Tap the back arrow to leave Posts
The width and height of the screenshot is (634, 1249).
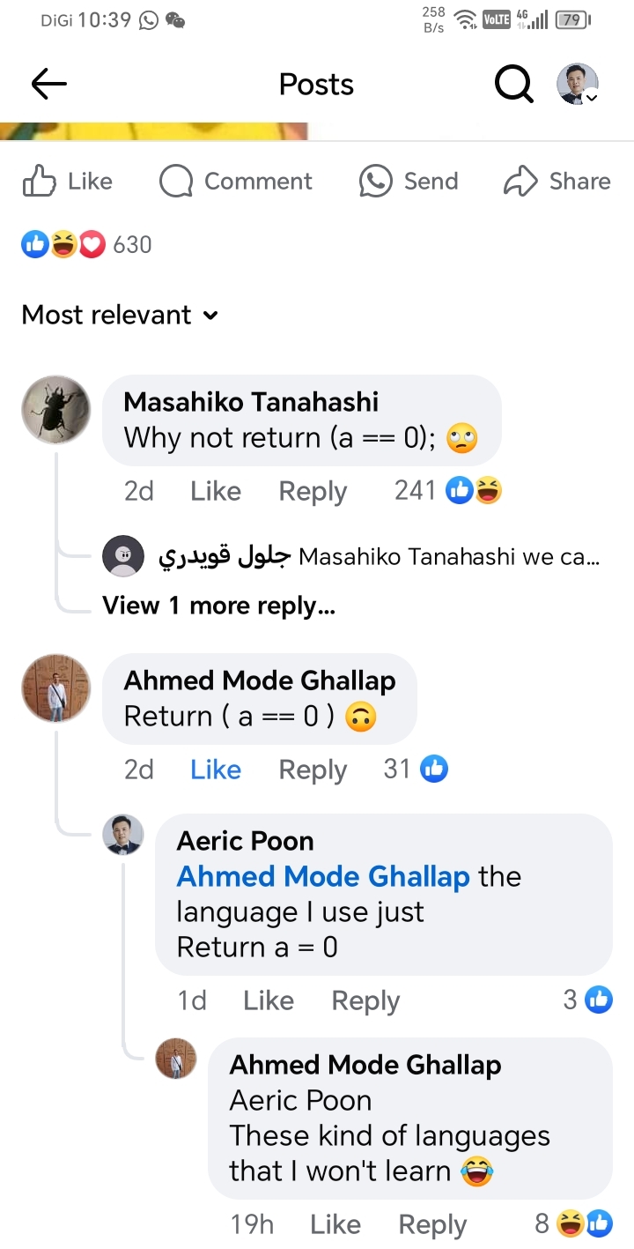point(48,84)
